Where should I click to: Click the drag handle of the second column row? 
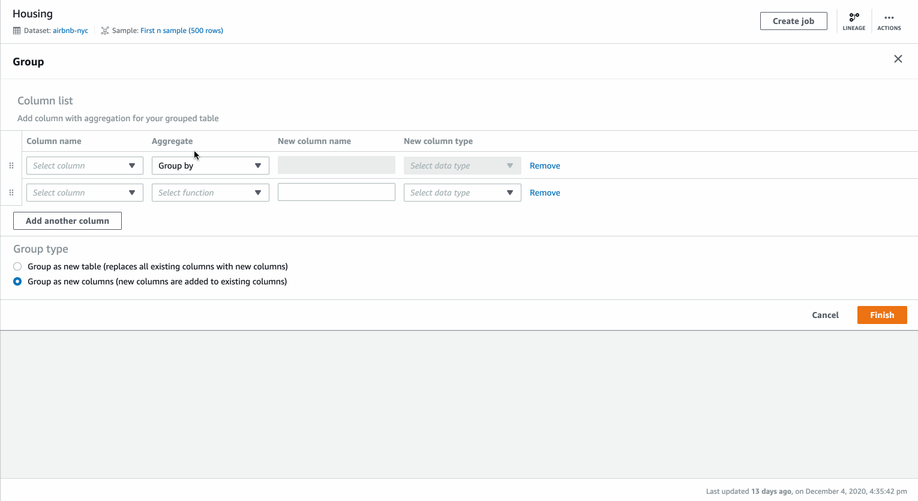[11, 193]
